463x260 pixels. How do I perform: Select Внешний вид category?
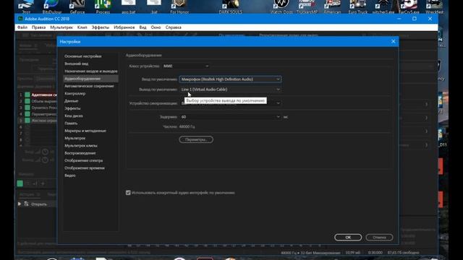coord(77,64)
